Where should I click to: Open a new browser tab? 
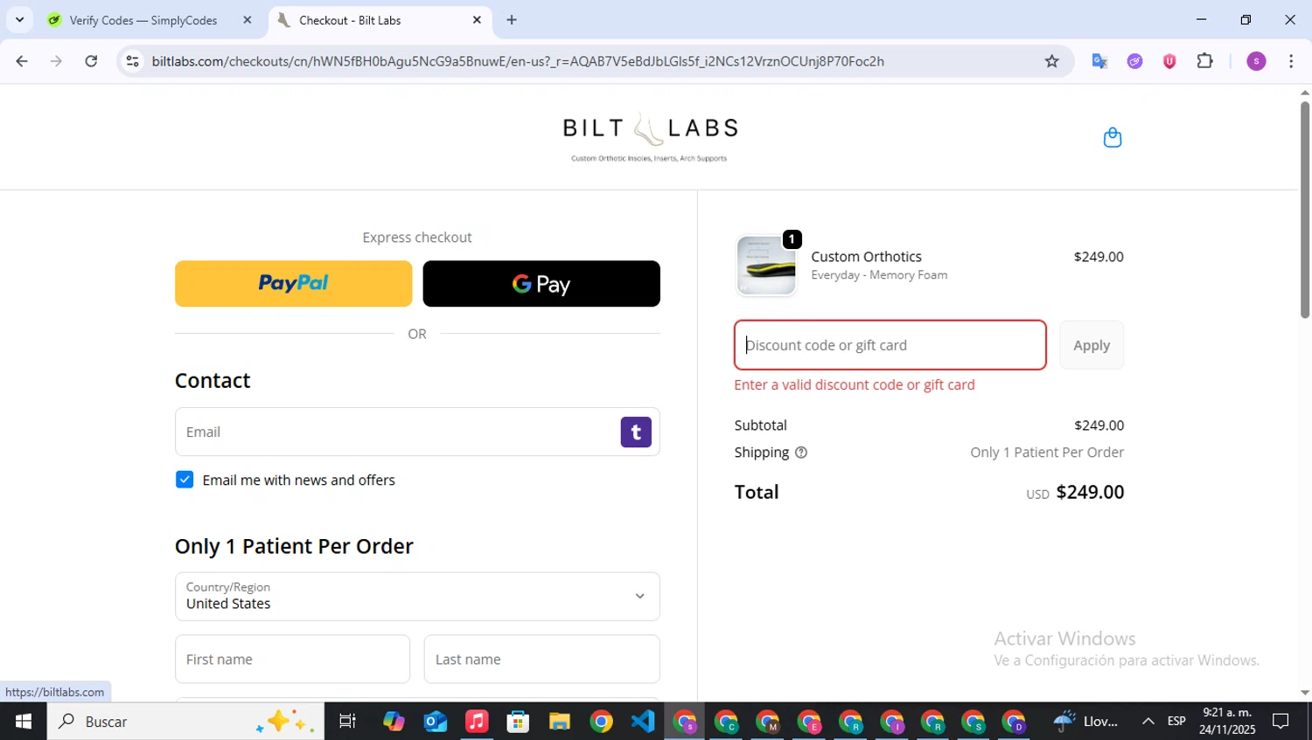click(512, 20)
